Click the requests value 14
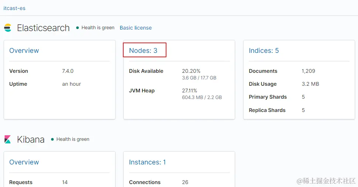 (65, 182)
